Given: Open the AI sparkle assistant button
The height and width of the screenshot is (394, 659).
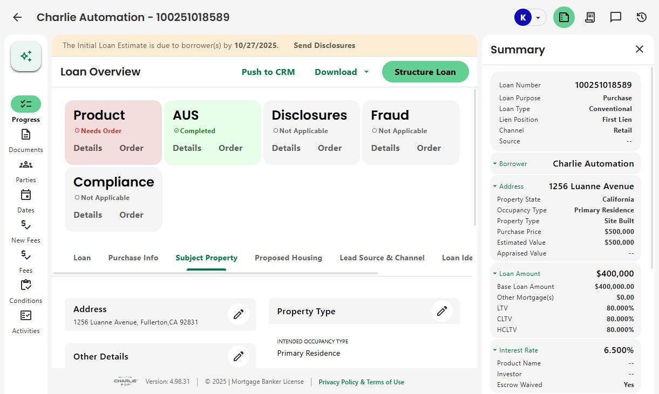Looking at the screenshot, I should click(x=26, y=56).
